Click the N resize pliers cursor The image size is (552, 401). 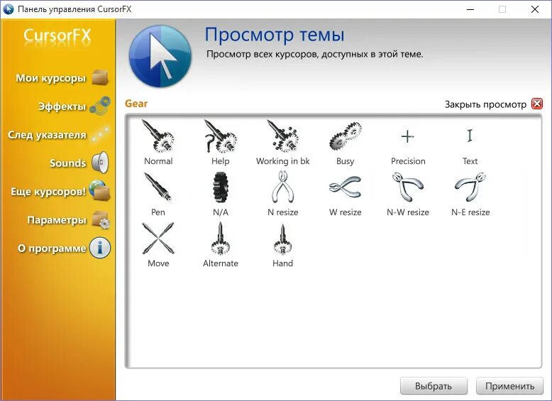[x=282, y=187]
